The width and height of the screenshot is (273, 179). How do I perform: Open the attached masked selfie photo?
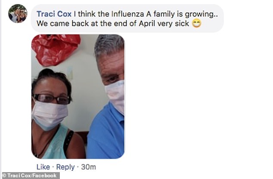pos(78,96)
